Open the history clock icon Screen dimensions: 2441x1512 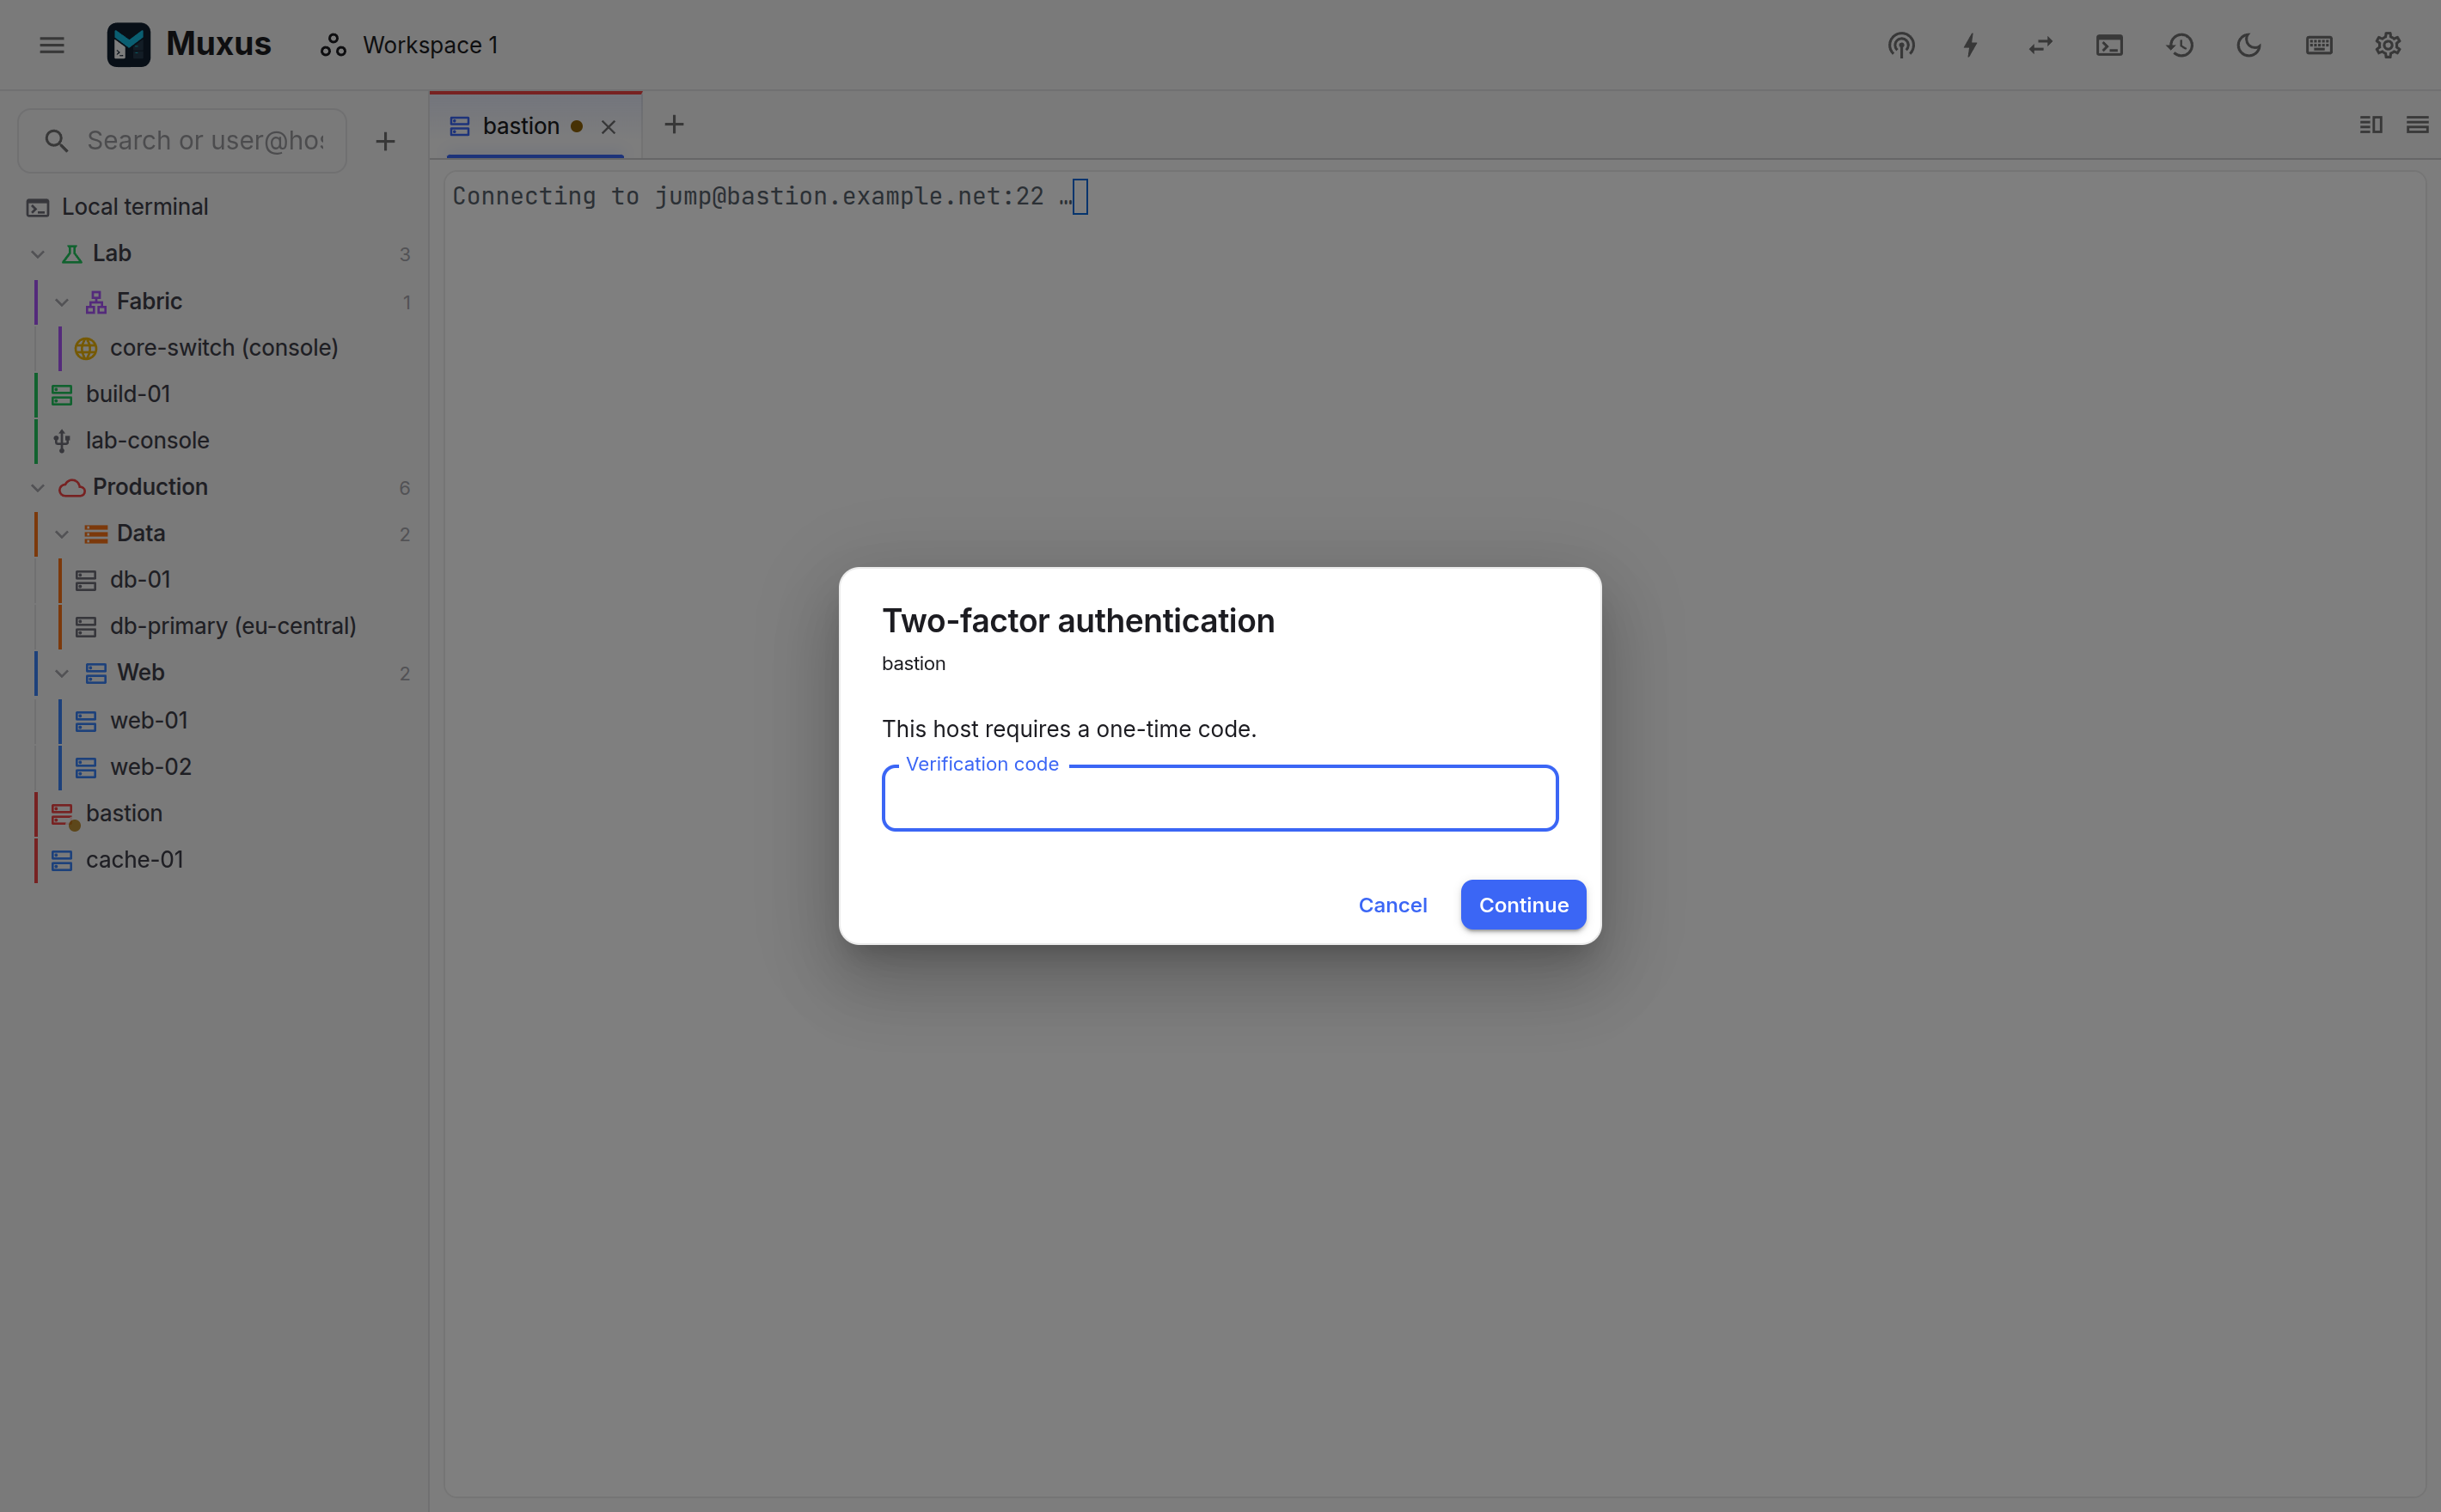(x=2180, y=45)
